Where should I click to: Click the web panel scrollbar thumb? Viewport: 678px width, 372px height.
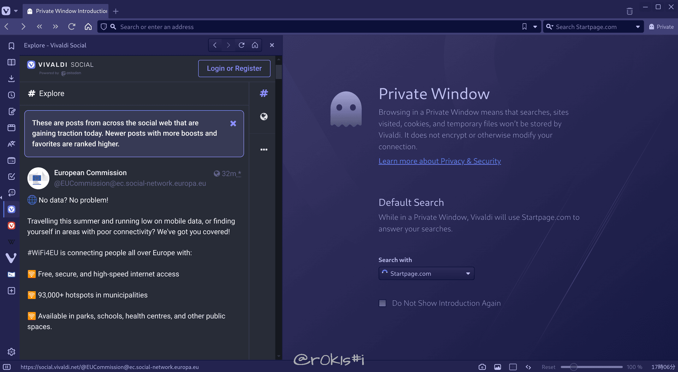click(x=279, y=72)
